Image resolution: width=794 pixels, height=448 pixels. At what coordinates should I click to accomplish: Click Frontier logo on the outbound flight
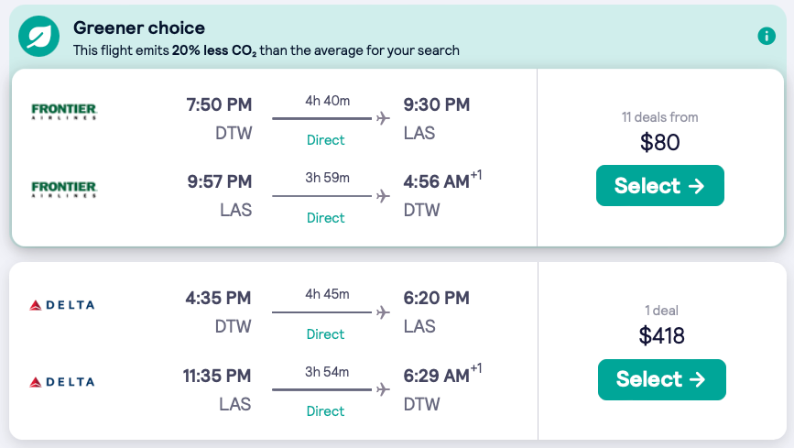coord(64,113)
